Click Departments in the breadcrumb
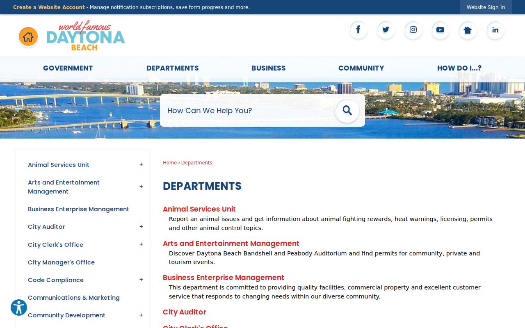 click(196, 163)
